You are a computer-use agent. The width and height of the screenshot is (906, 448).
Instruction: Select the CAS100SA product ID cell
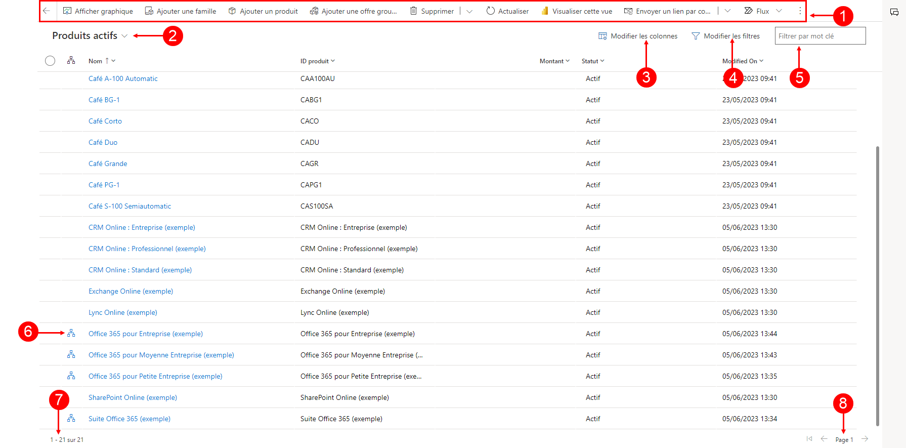pos(317,206)
